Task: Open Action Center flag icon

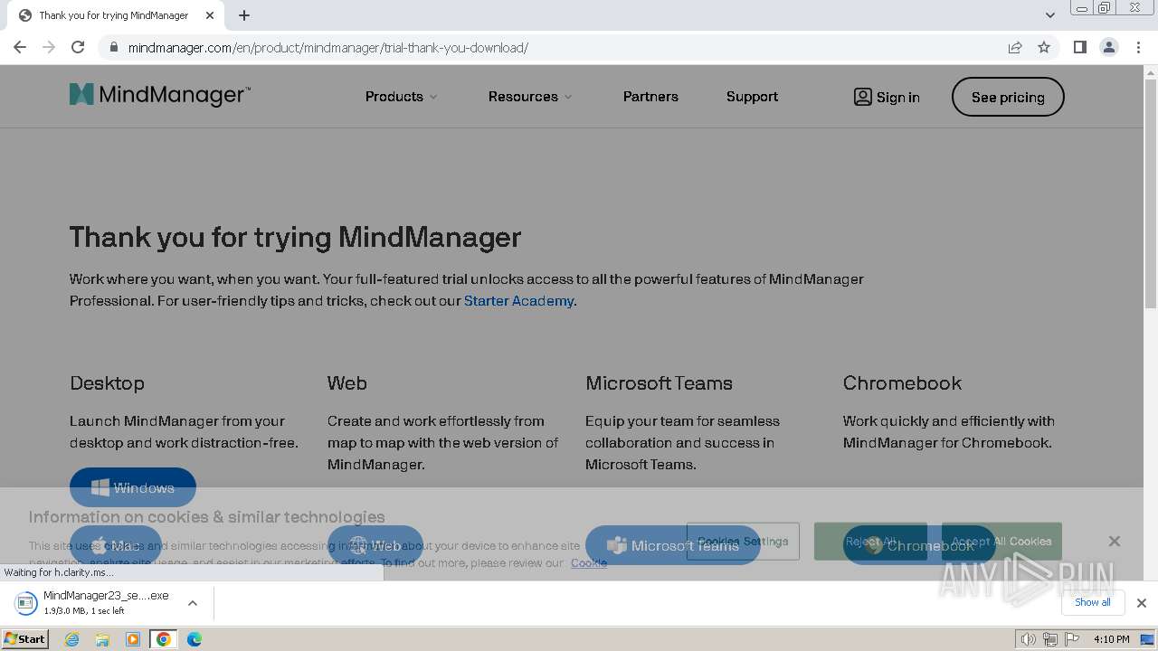Action: tap(1071, 639)
